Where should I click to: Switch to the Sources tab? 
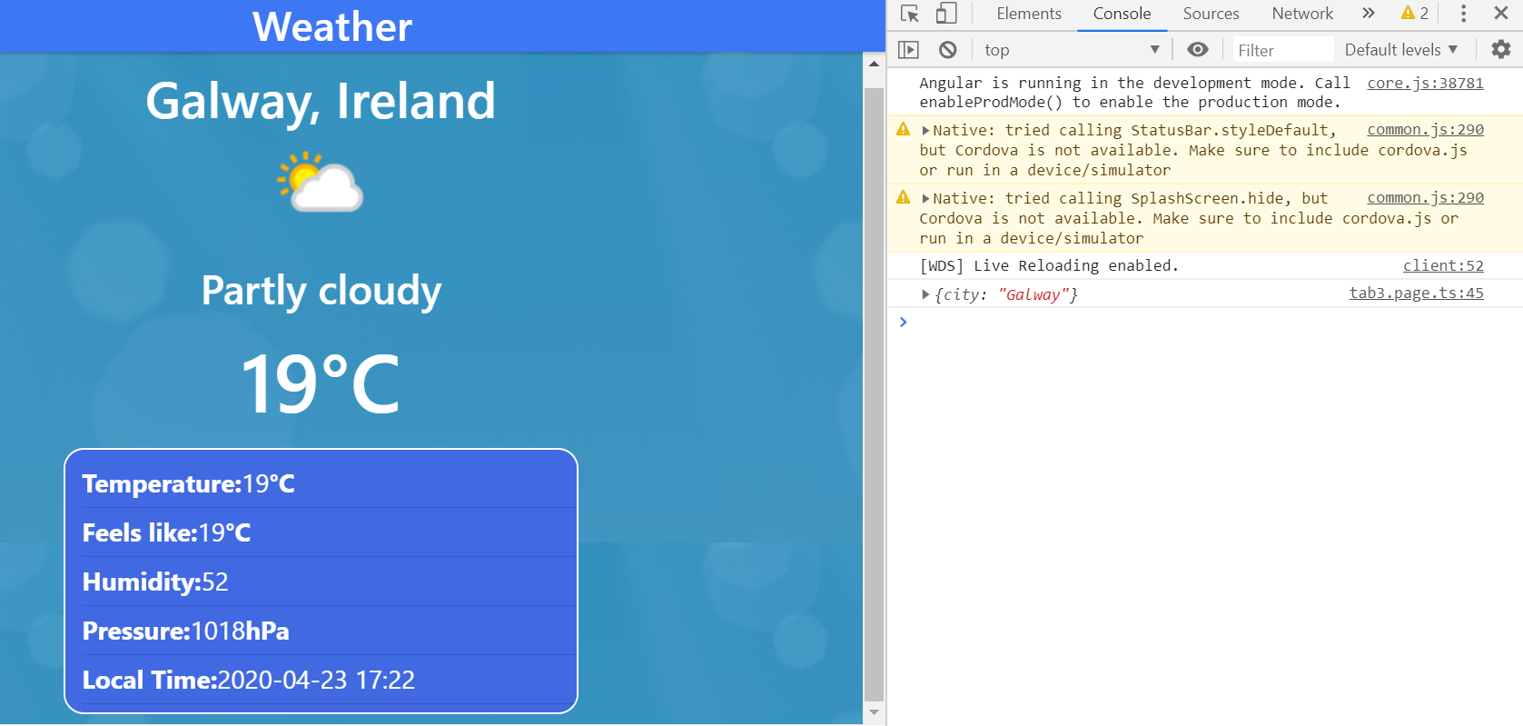pyautogui.click(x=1211, y=14)
